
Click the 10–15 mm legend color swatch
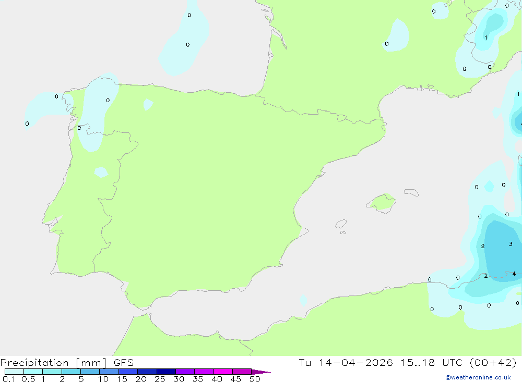[109, 372]
